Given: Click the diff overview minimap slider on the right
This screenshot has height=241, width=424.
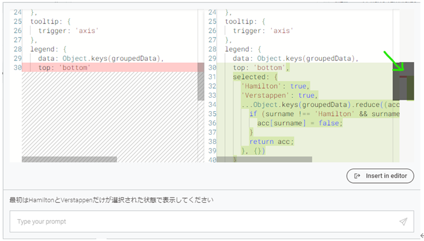Looking at the screenshot, I should coord(403,81).
